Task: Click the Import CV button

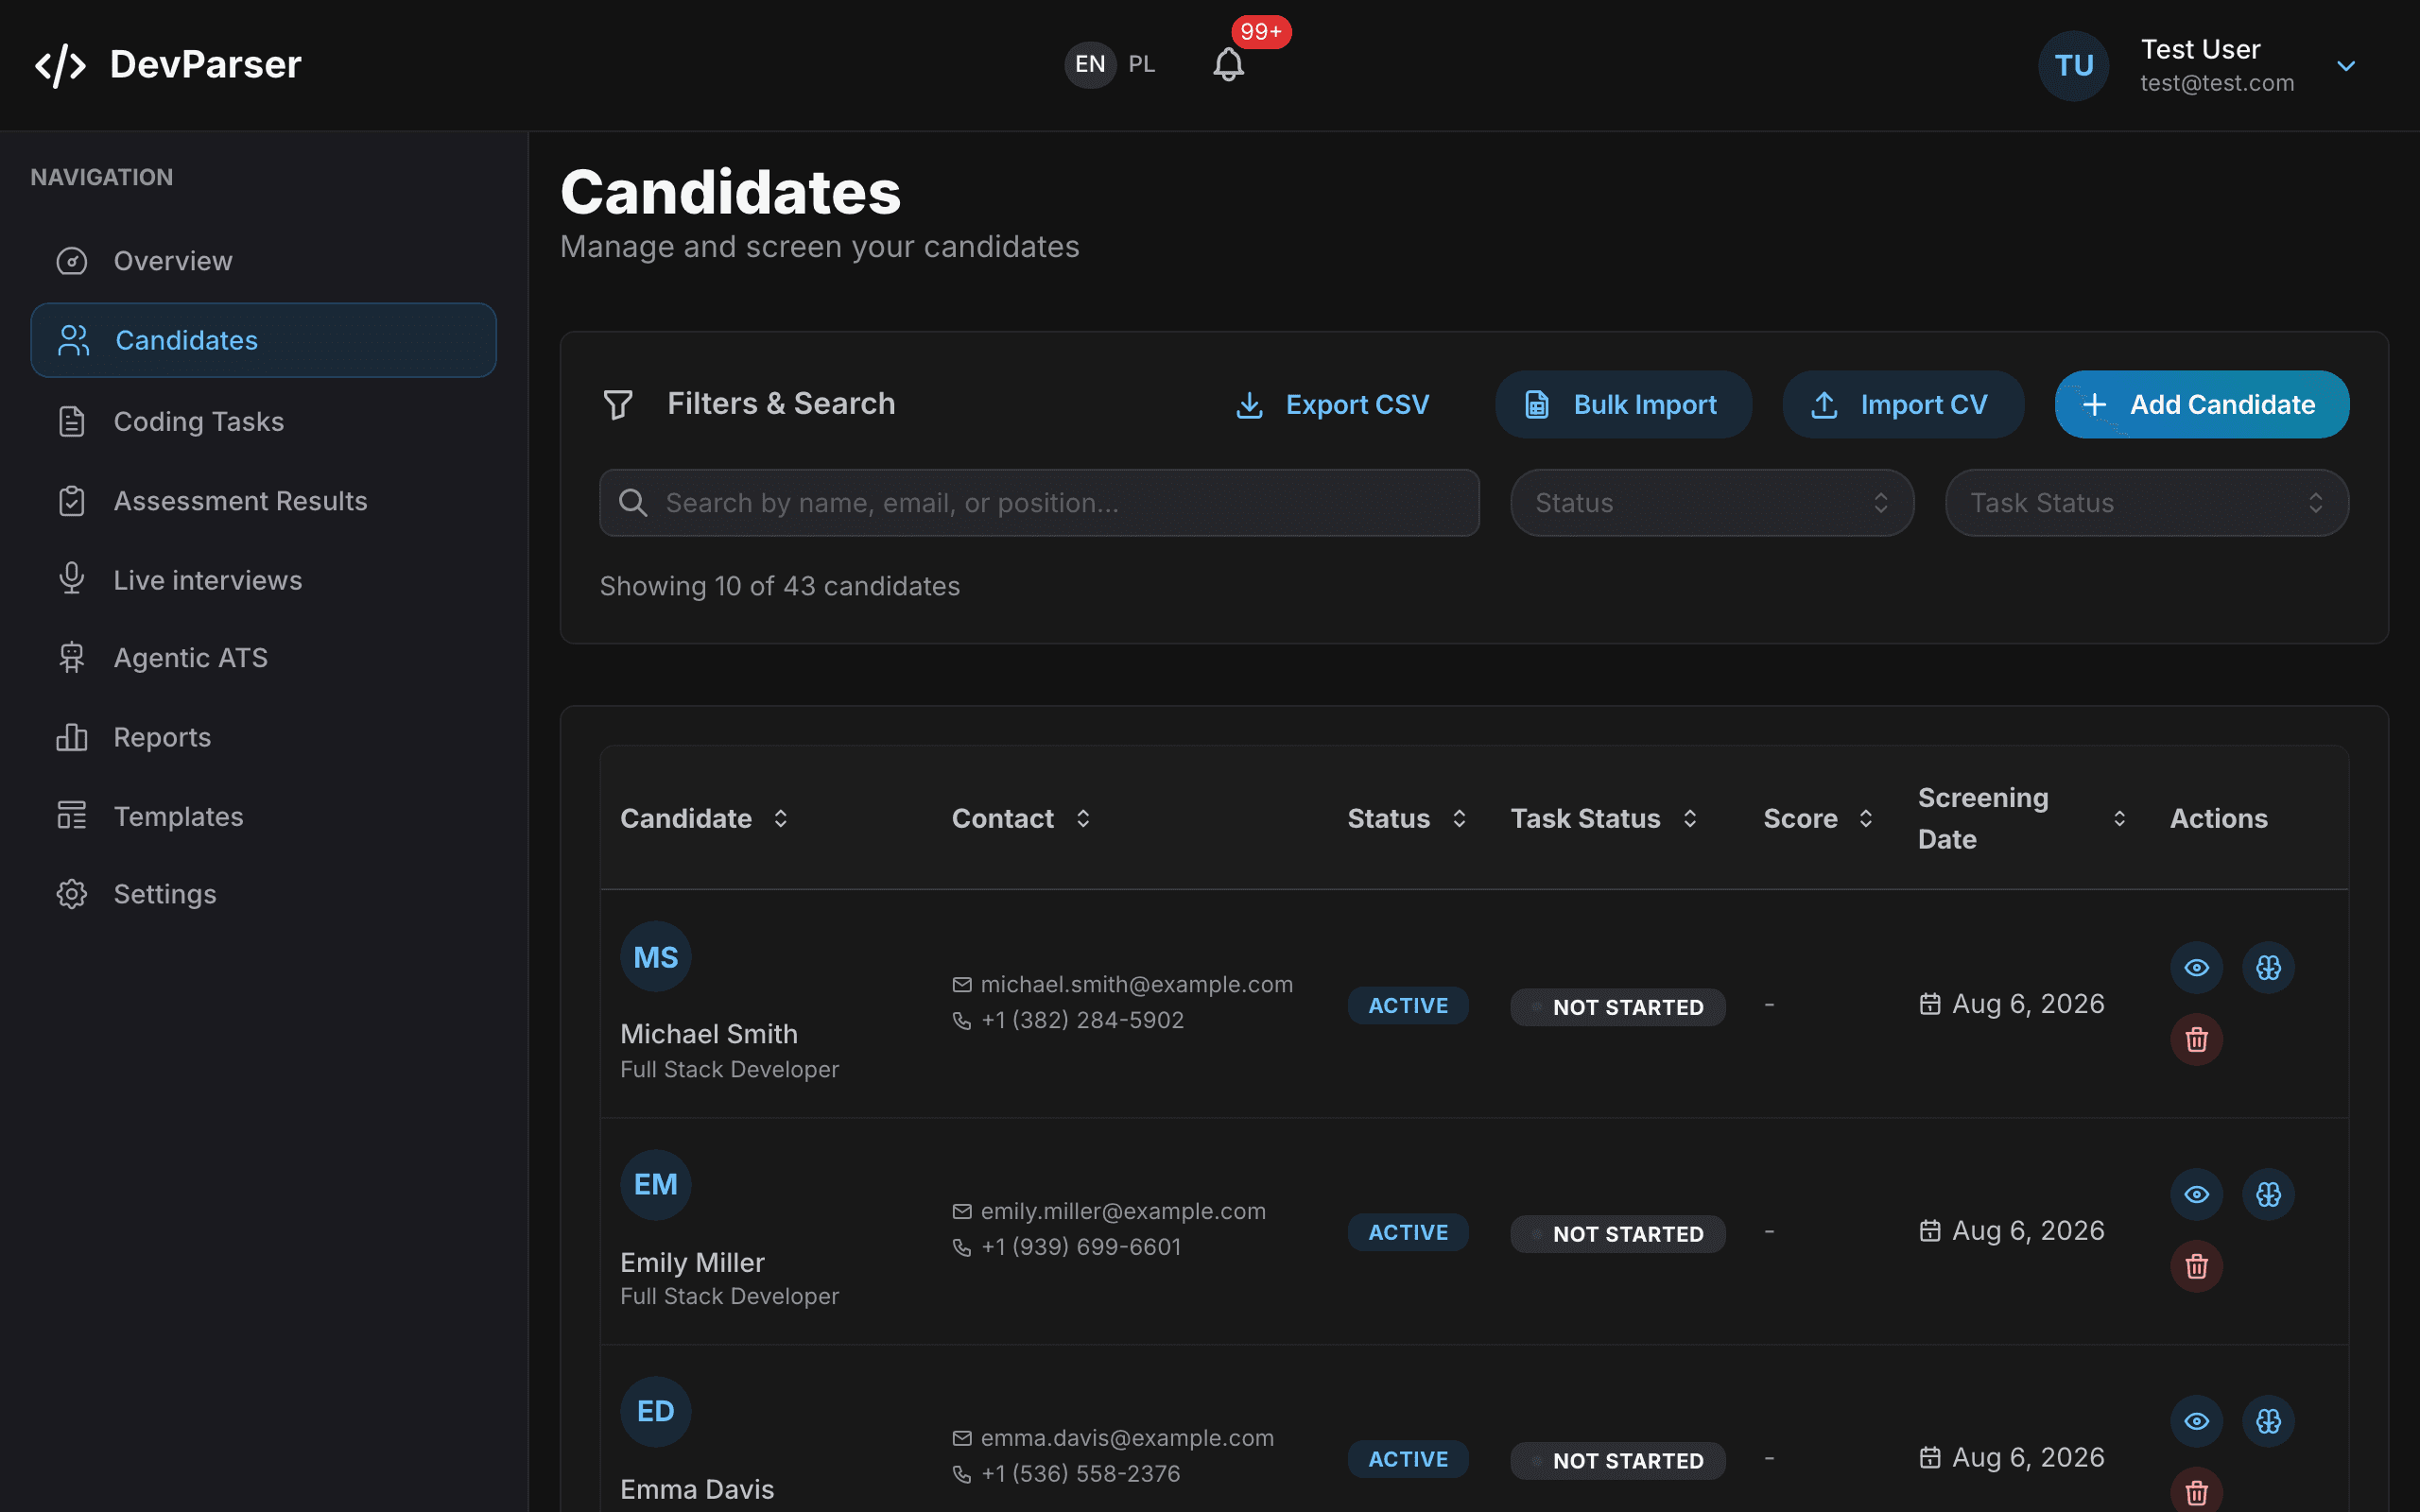Action: coord(1903,404)
